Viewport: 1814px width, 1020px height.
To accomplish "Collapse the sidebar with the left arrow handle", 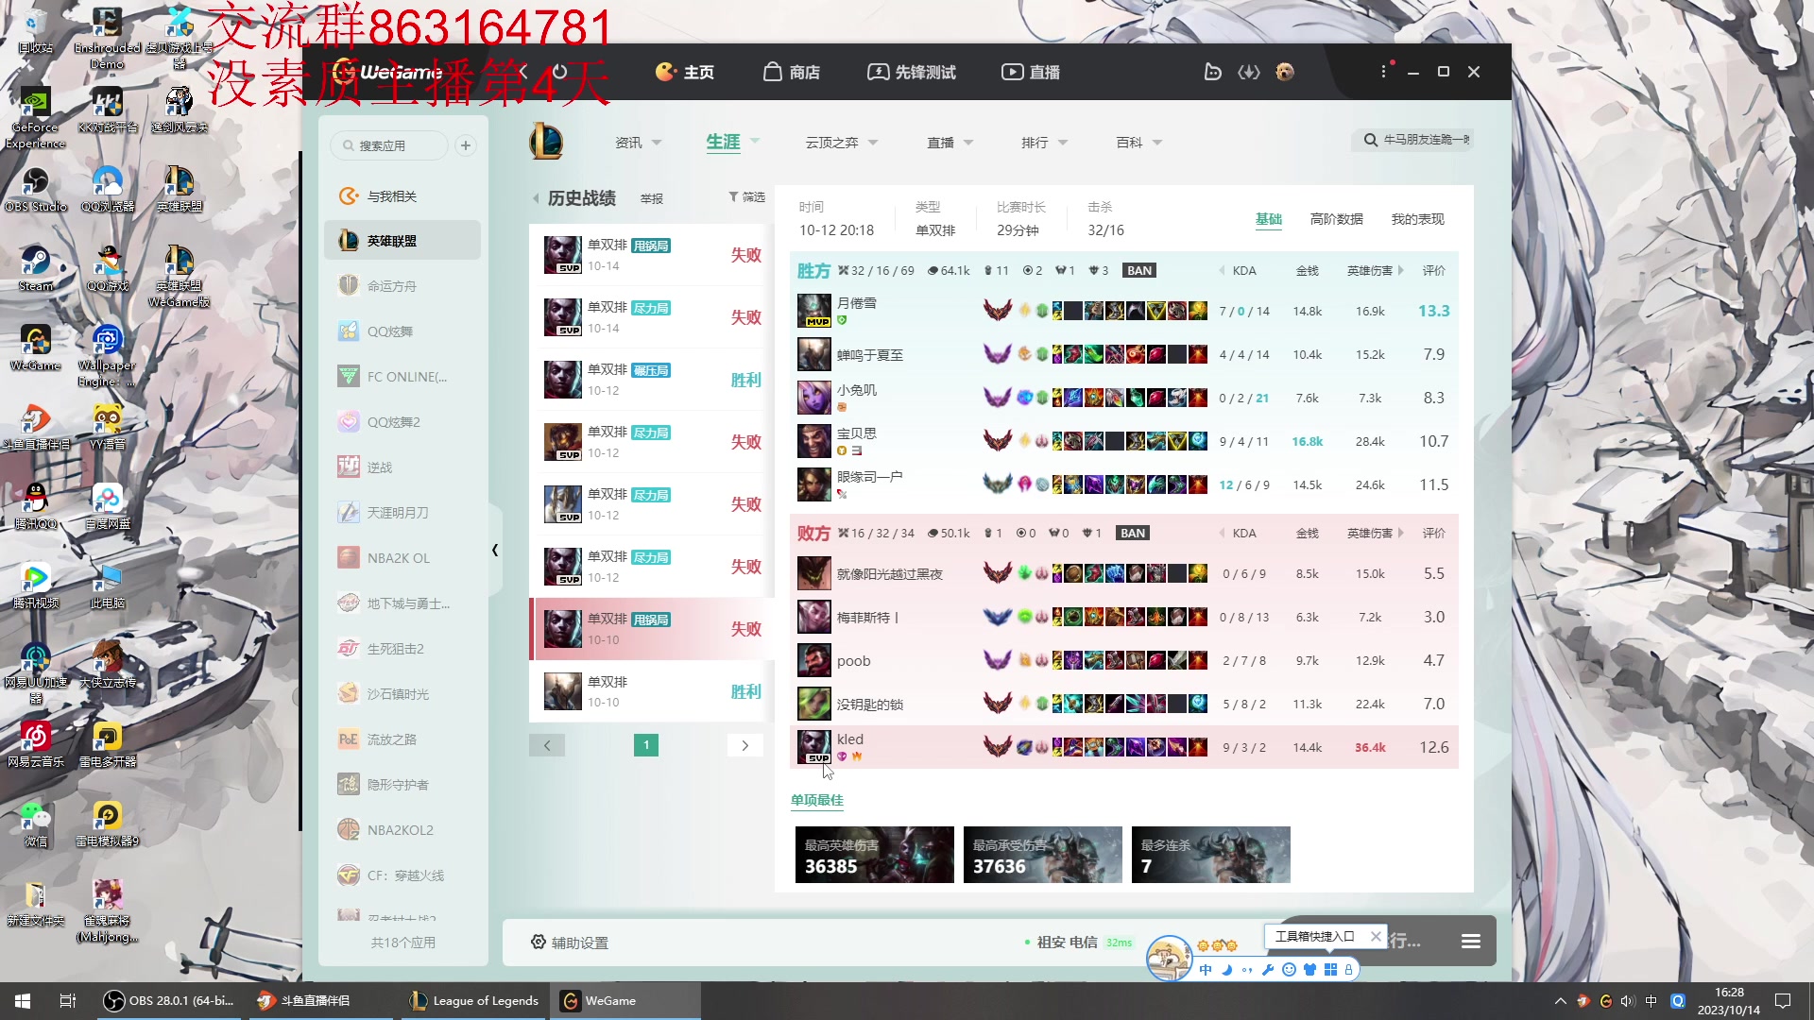I will point(495,550).
